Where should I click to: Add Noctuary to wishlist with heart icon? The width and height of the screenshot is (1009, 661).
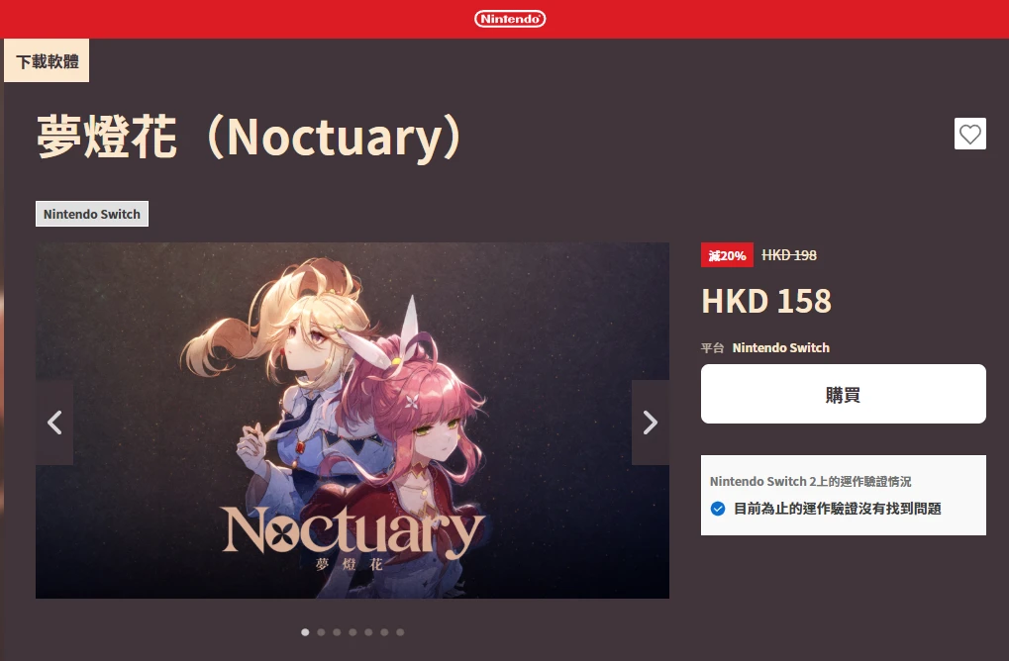pos(969,134)
